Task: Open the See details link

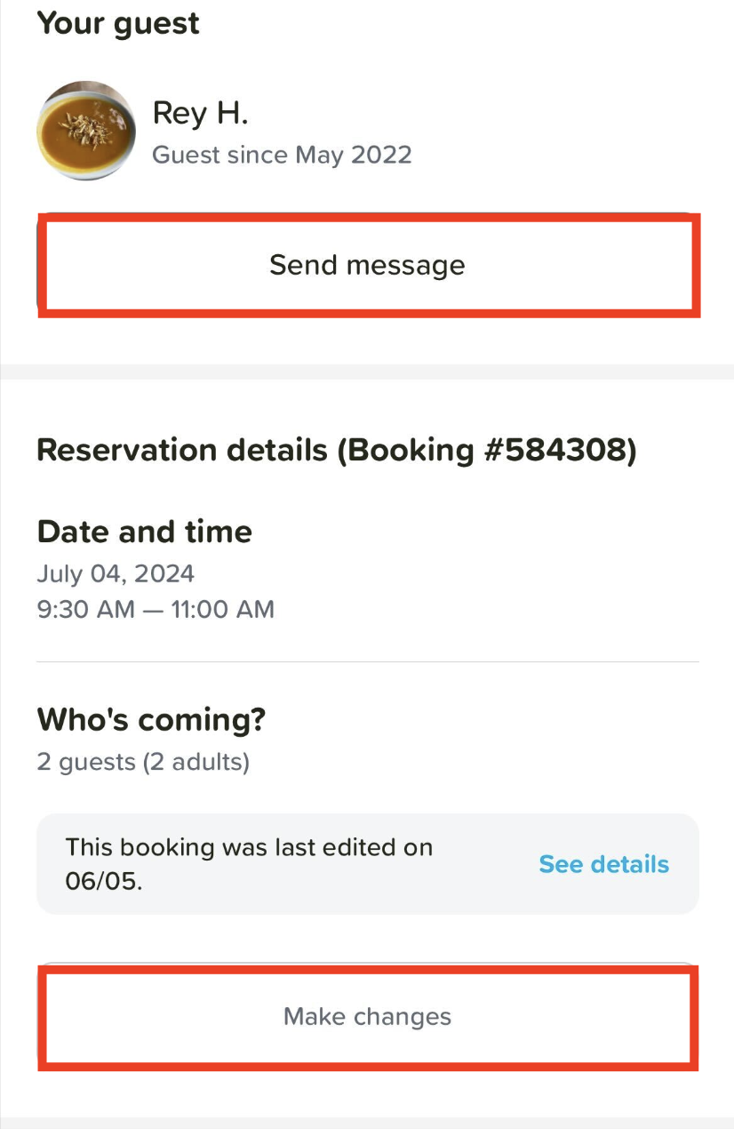Action: click(603, 864)
